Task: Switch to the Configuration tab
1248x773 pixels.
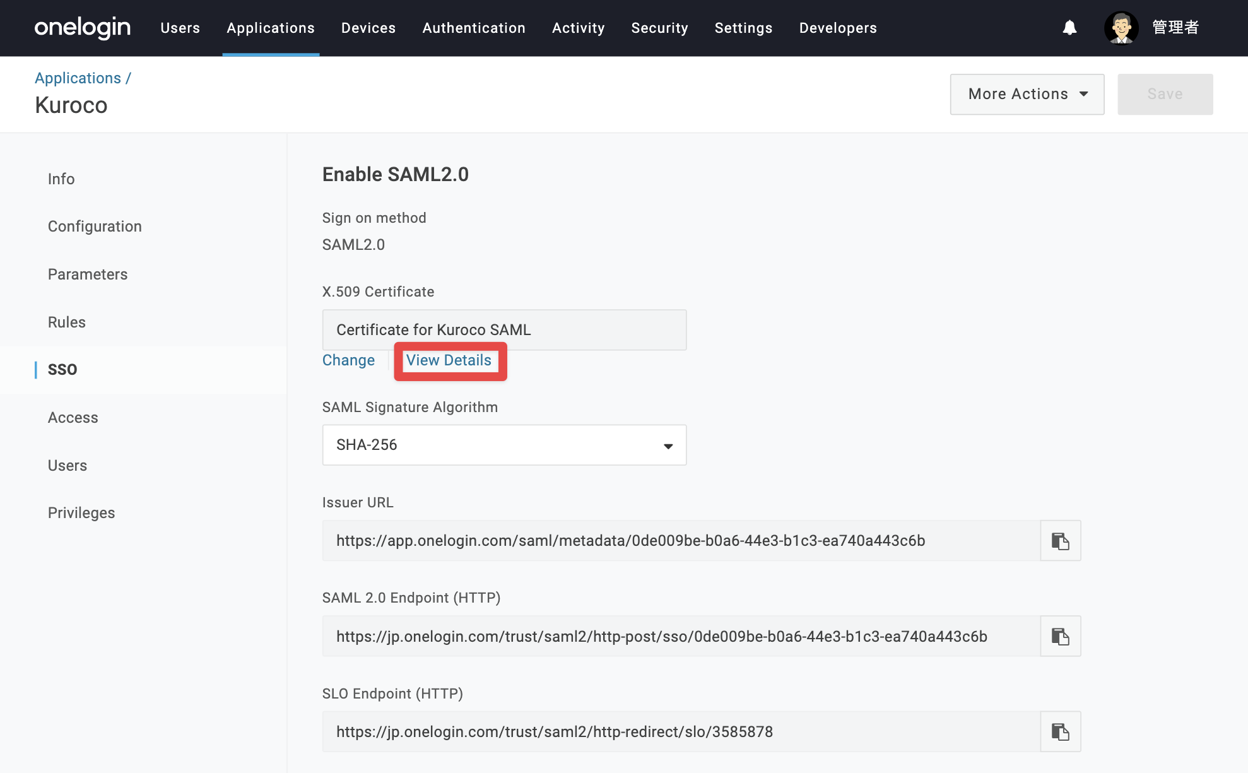Action: 95,227
